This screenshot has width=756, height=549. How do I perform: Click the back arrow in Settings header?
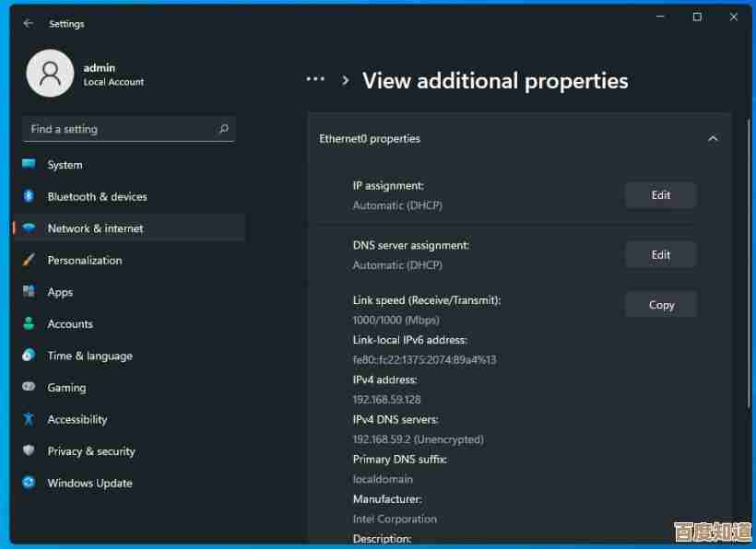pyautogui.click(x=28, y=23)
